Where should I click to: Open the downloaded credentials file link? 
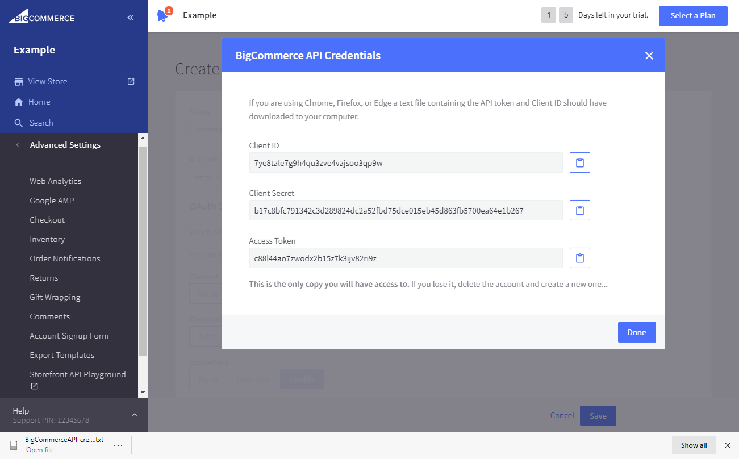click(40, 450)
